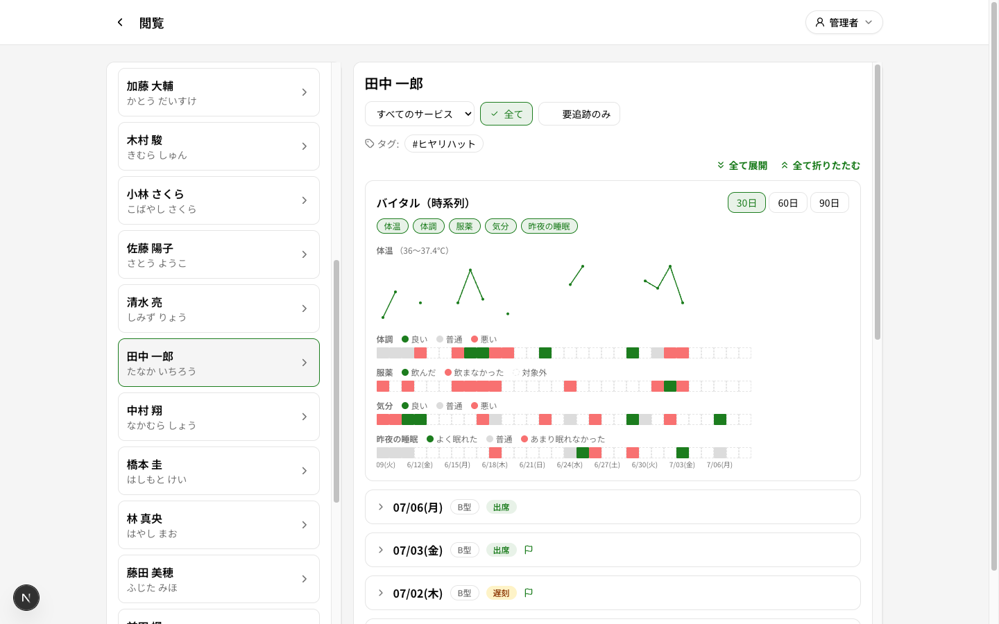Image resolution: width=999 pixels, height=624 pixels.
Task: Open the 管理者 user menu
Action: pyautogui.click(x=844, y=22)
